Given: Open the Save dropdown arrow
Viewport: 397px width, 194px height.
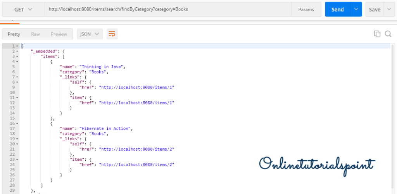Looking at the screenshot, I should pyautogui.click(x=389, y=9).
